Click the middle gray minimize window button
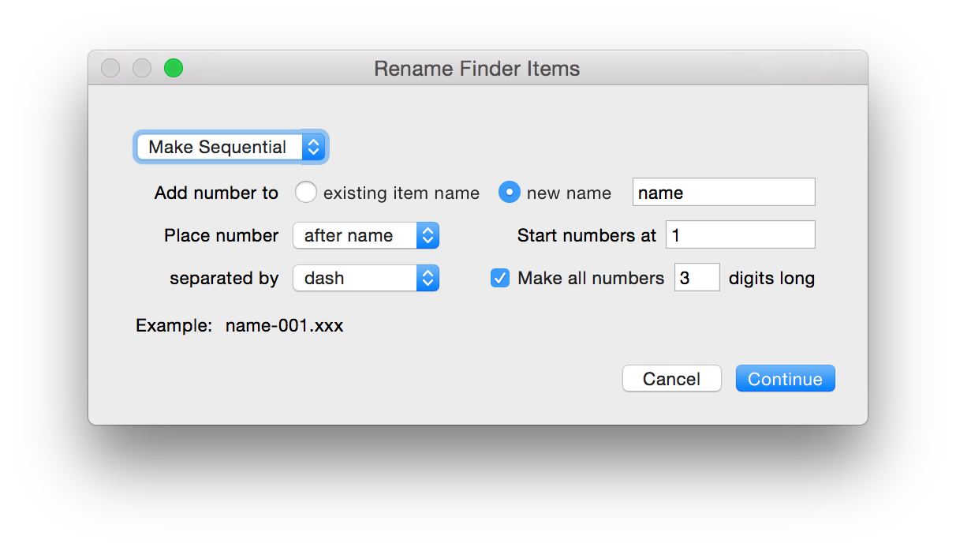 (142, 69)
